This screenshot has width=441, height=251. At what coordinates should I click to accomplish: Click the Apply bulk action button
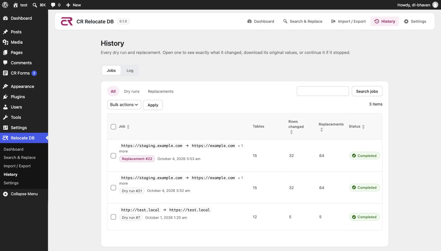click(x=153, y=105)
